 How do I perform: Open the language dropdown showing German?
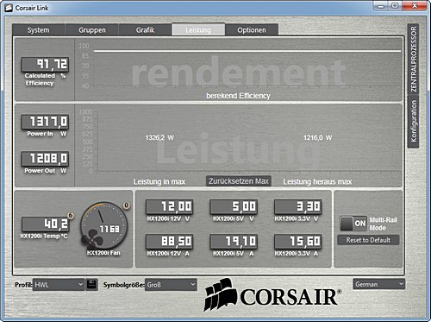pos(378,284)
